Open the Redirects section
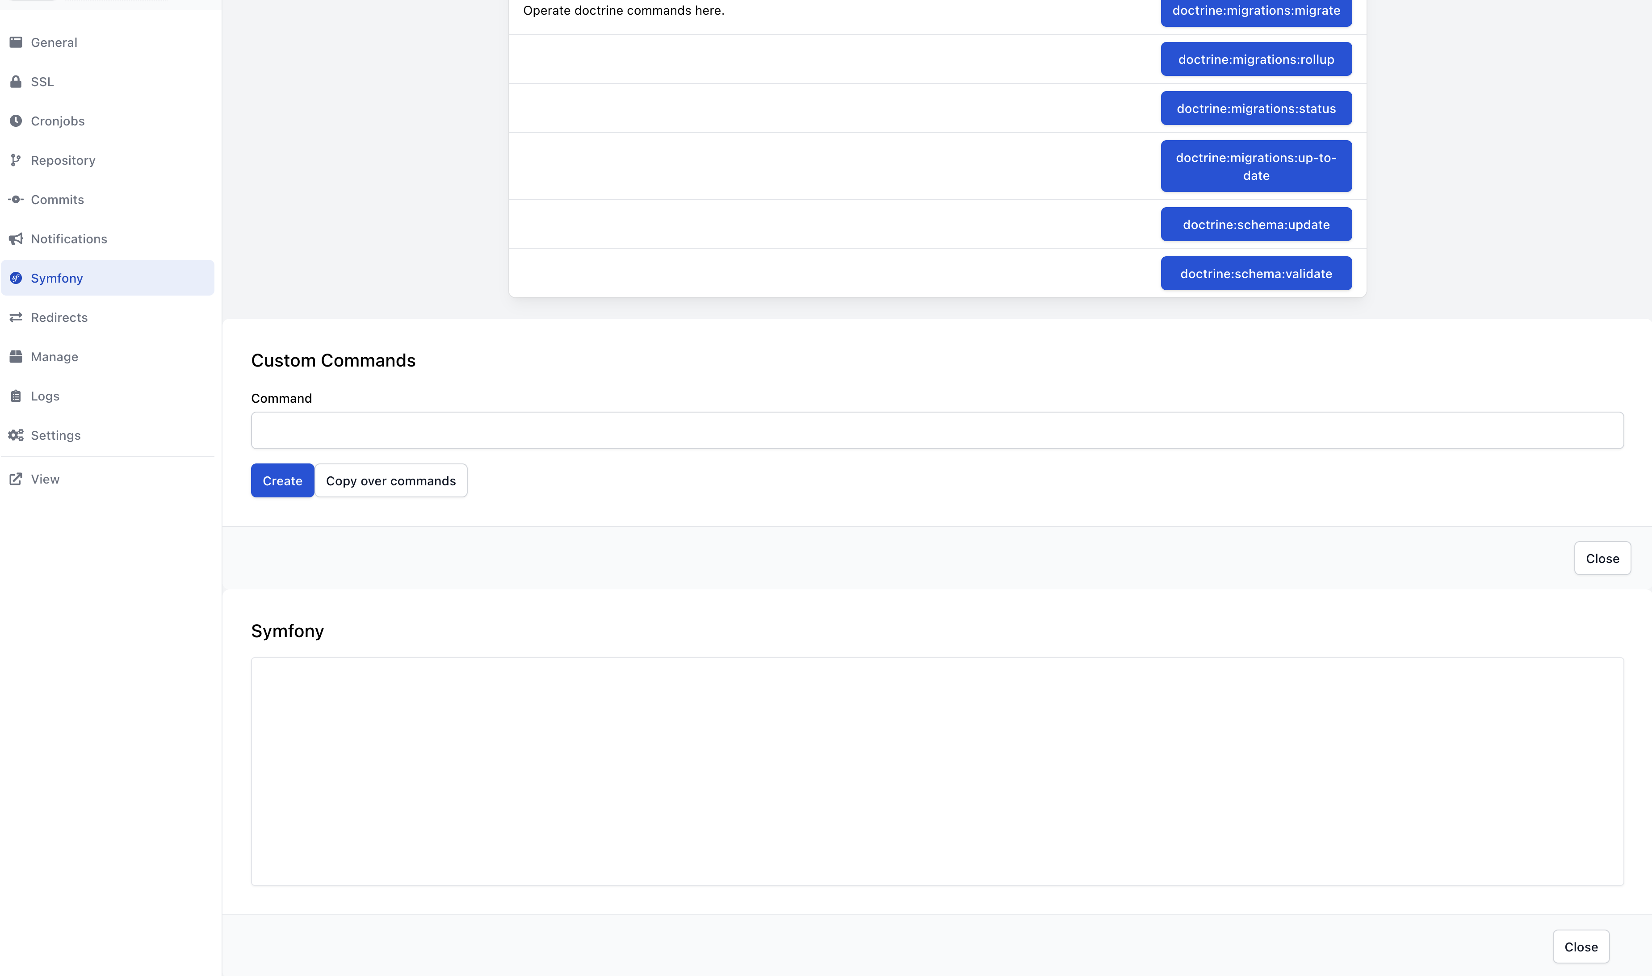Image resolution: width=1652 pixels, height=976 pixels. point(107,317)
